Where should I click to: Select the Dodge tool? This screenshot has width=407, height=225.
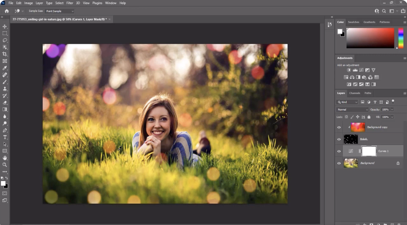5,123
